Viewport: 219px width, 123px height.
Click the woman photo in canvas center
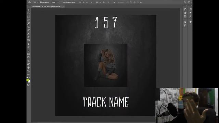click(x=106, y=65)
